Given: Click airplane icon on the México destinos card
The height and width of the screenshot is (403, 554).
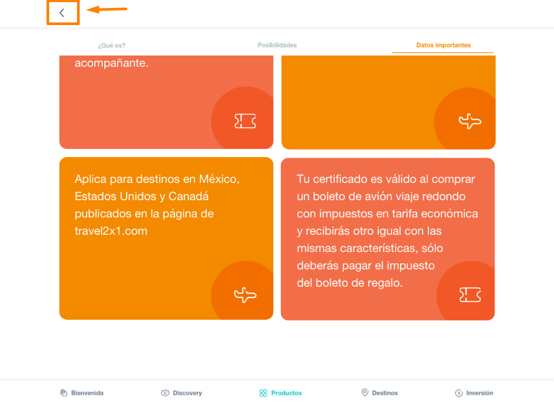Looking at the screenshot, I should click(245, 295).
